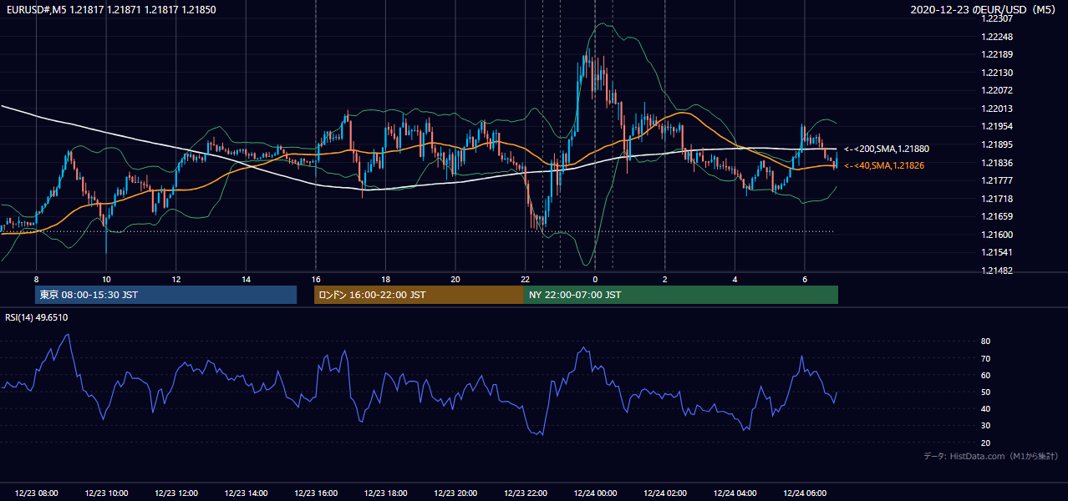Image resolution: width=1068 pixels, height=501 pixels.
Task: Click hour tick 2 under price chart
Action: (665, 279)
